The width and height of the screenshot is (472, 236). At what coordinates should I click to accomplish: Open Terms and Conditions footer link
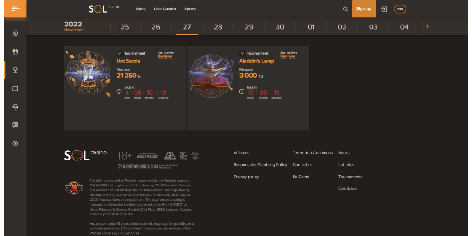[x=312, y=153]
